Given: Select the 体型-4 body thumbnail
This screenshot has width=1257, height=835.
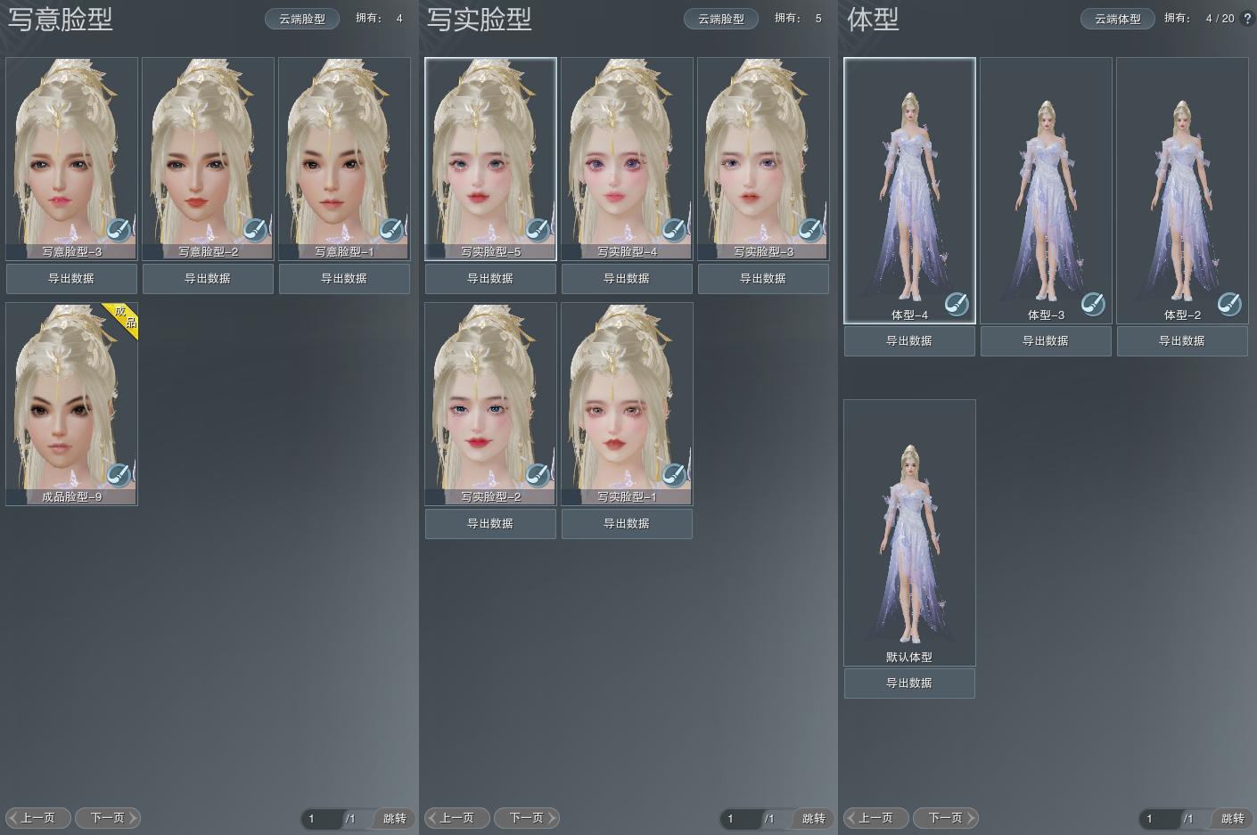Looking at the screenshot, I should 909,190.
